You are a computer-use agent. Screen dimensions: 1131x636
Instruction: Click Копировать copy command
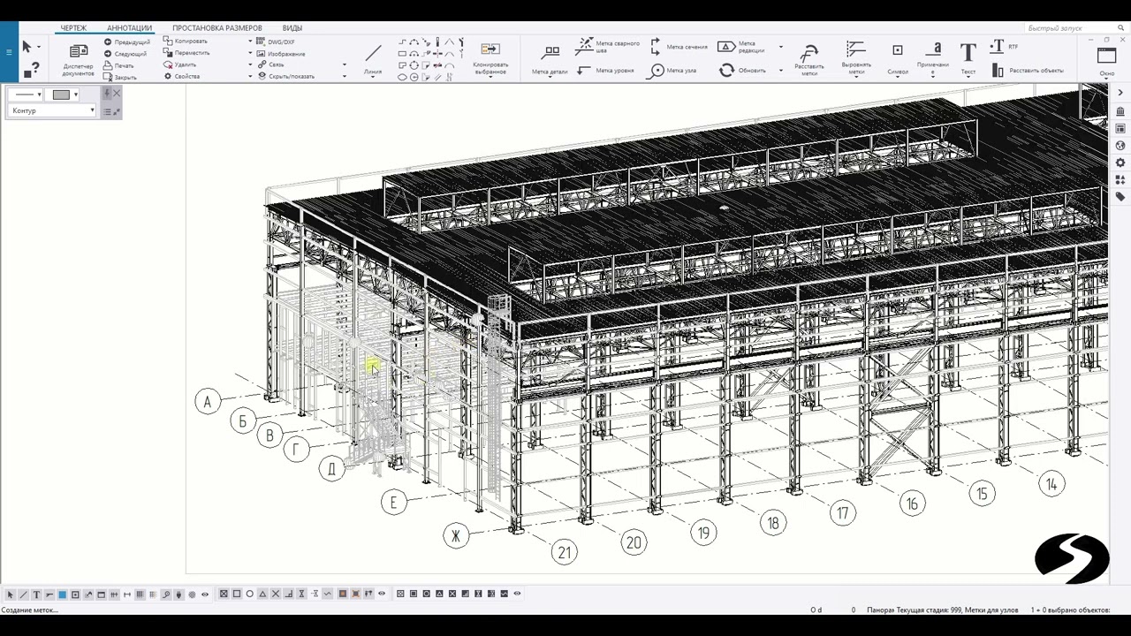(186, 41)
